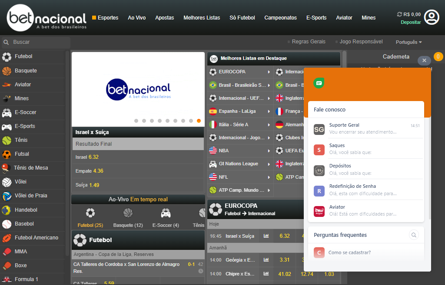Click the Buscar search field
The height and width of the screenshot is (285, 445).
tap(39, 42)
